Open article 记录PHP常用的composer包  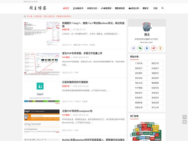point(77,111)
